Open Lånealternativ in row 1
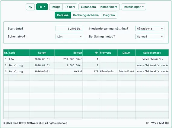The width and height of the screenshot is (172, 128). [152, 59]
